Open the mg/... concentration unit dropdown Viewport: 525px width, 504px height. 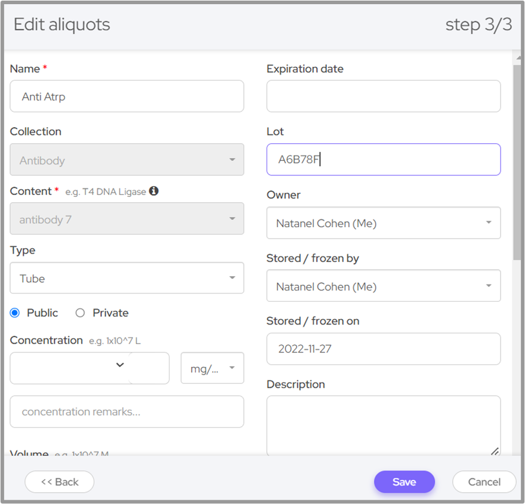[212, 369]
